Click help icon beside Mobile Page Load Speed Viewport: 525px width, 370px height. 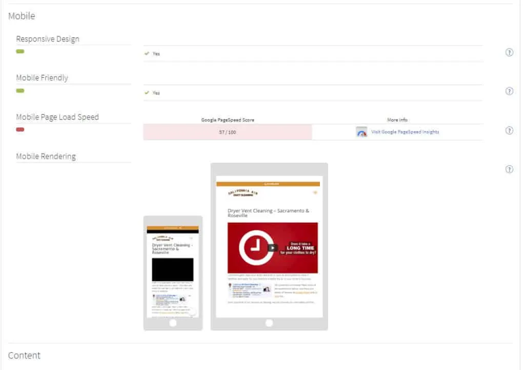pyautogui.click(x=509, y=130)
